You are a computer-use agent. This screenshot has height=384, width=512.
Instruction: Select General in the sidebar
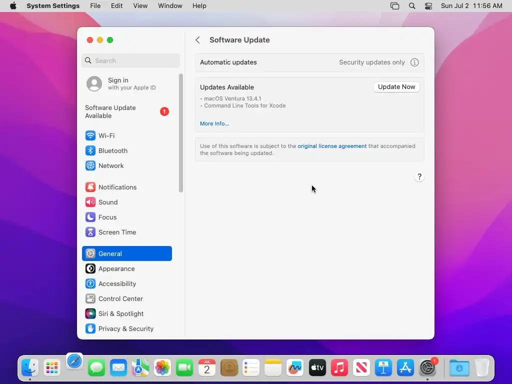click(126, 253)
